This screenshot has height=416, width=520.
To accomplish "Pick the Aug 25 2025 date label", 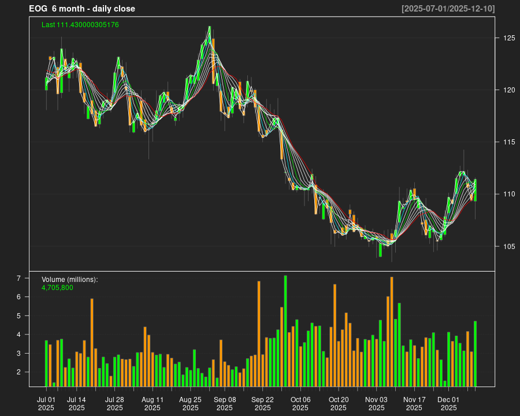I will 190,403.
